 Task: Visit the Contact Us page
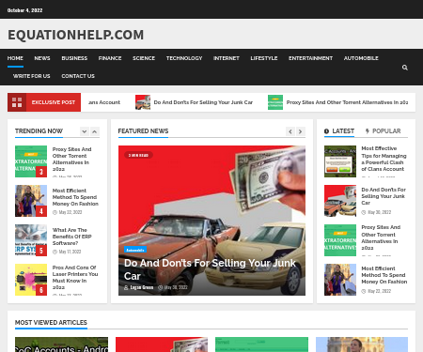(78, 76)
